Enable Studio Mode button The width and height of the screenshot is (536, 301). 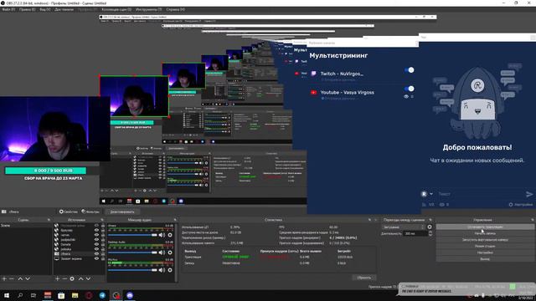click(485, 246)
